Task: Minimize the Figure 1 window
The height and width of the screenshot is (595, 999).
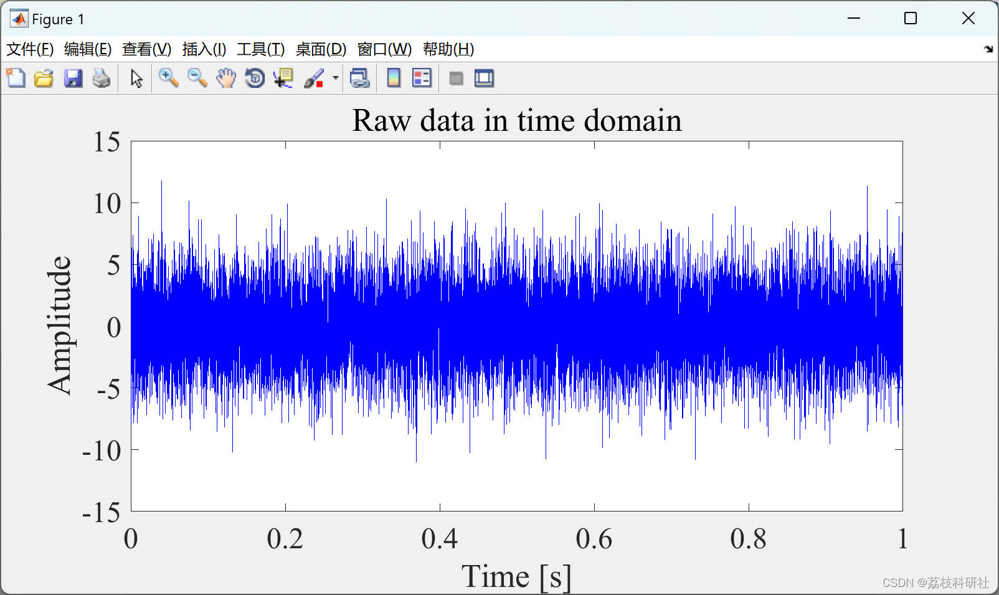Action: pos(854,19)
